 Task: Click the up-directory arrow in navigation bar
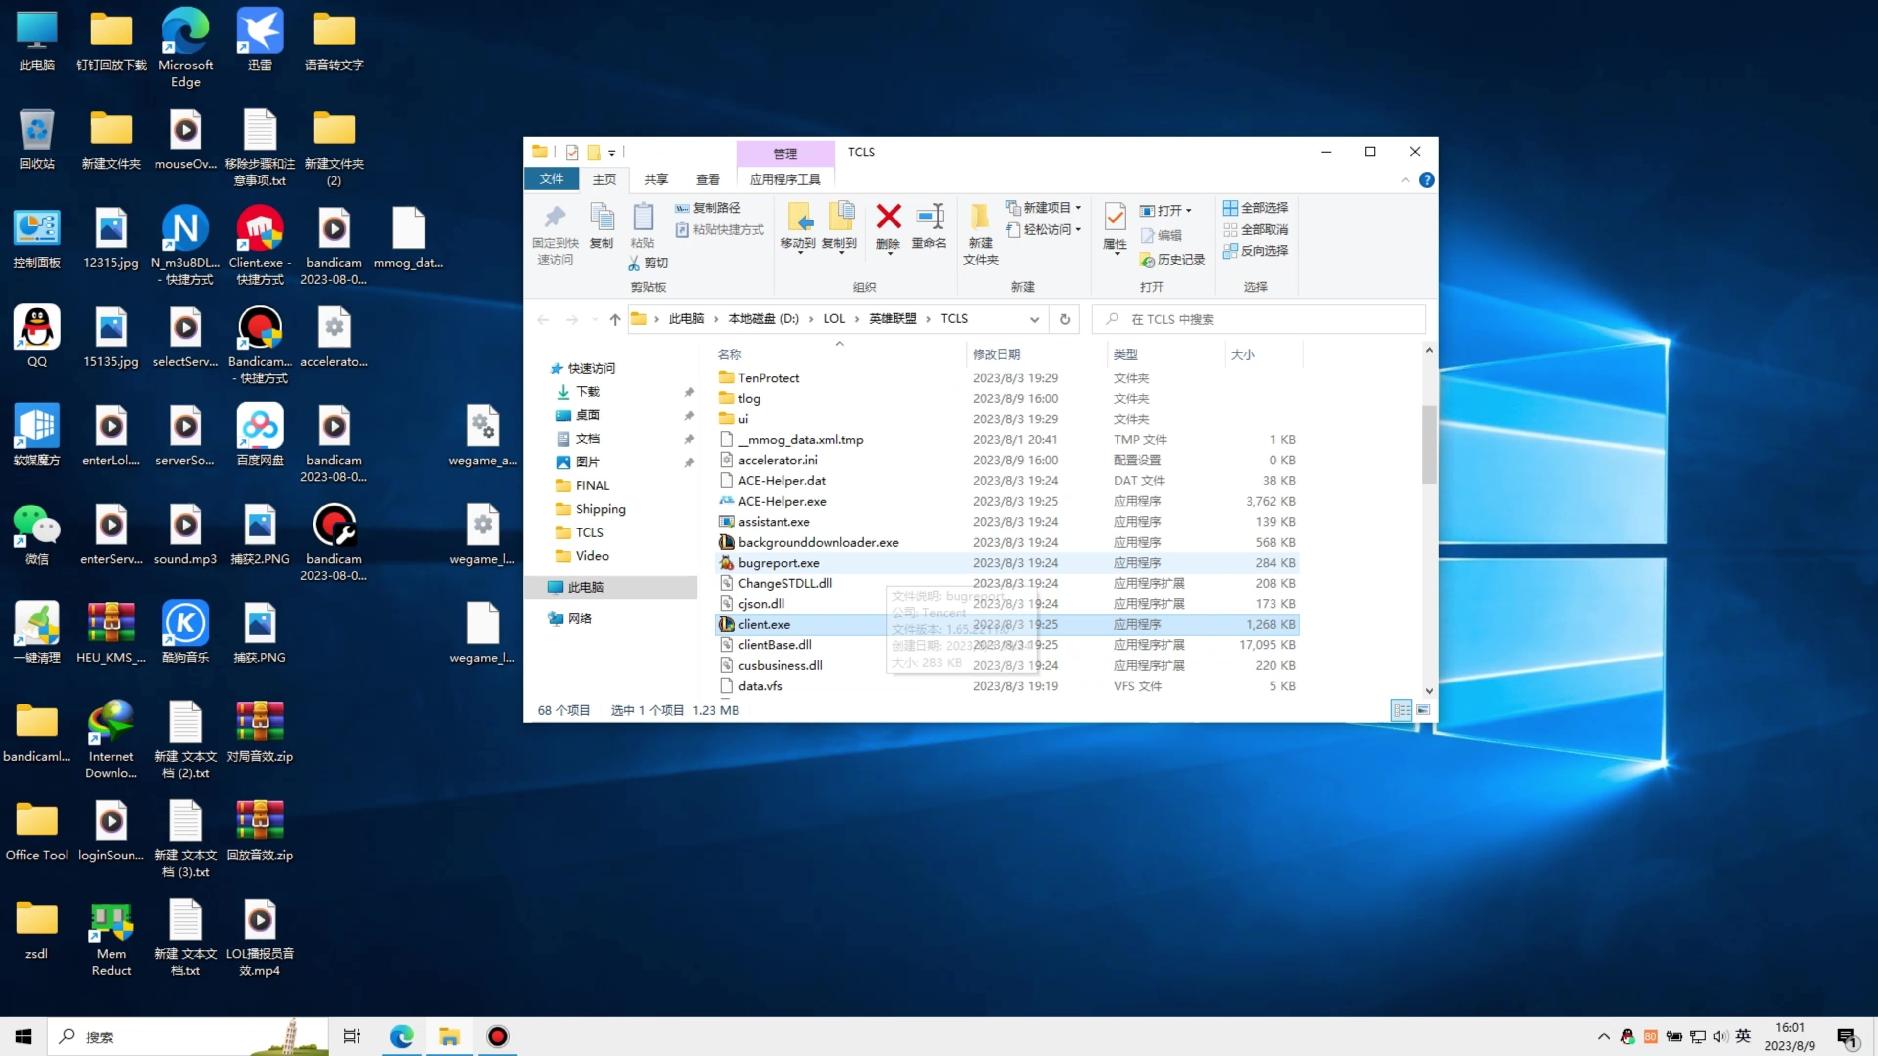coord(615,319)
